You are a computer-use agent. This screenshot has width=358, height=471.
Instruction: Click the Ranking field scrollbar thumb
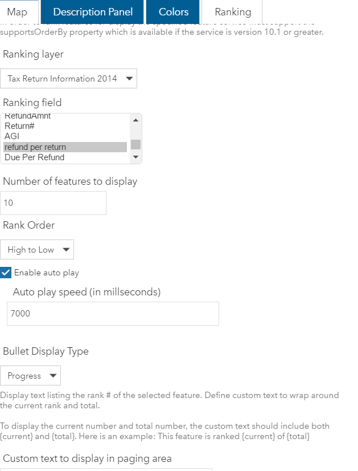click(135, 144)
